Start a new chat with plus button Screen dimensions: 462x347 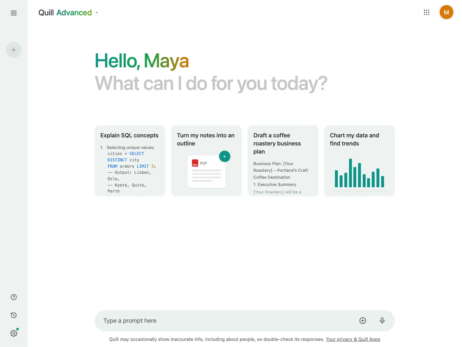14,50
